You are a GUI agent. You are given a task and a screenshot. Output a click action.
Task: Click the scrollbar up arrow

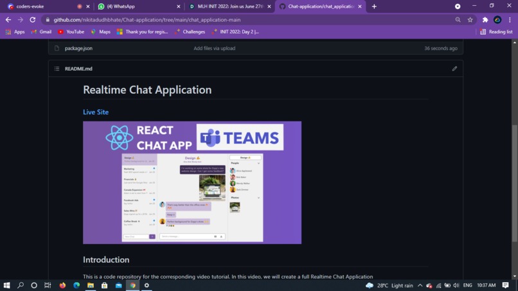515,42
